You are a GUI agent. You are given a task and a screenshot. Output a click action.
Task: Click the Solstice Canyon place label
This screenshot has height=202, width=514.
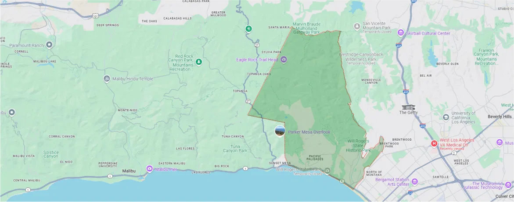[50, 154]
